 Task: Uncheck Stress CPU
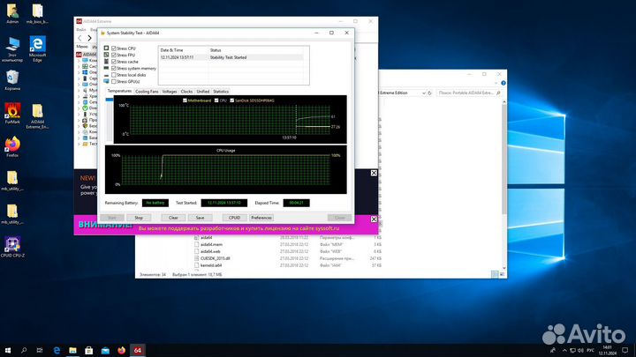coord(114,48)
